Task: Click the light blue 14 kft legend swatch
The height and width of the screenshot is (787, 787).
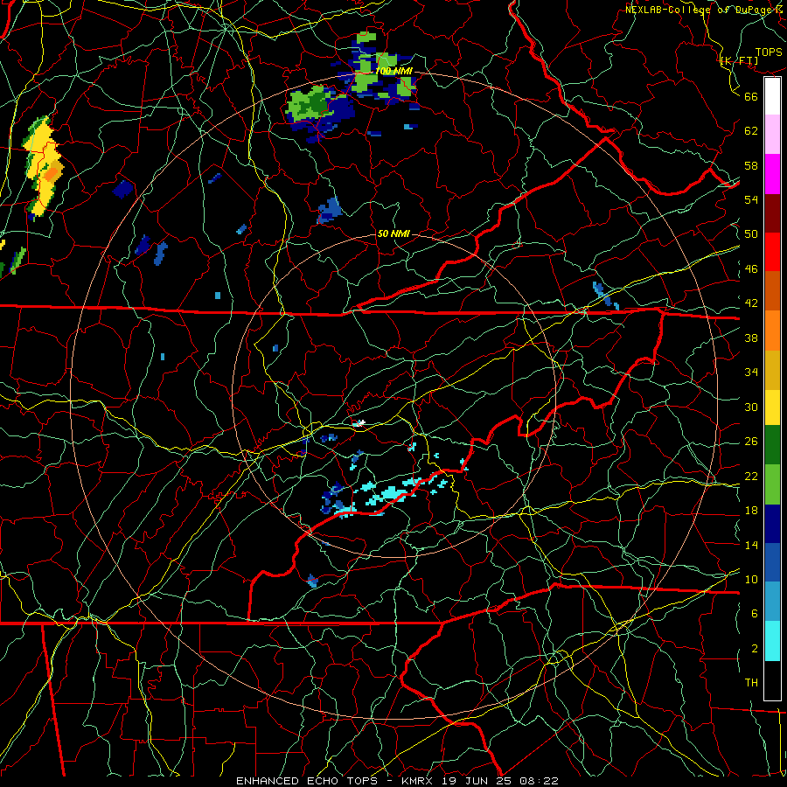Action: (x=772, y=602)
